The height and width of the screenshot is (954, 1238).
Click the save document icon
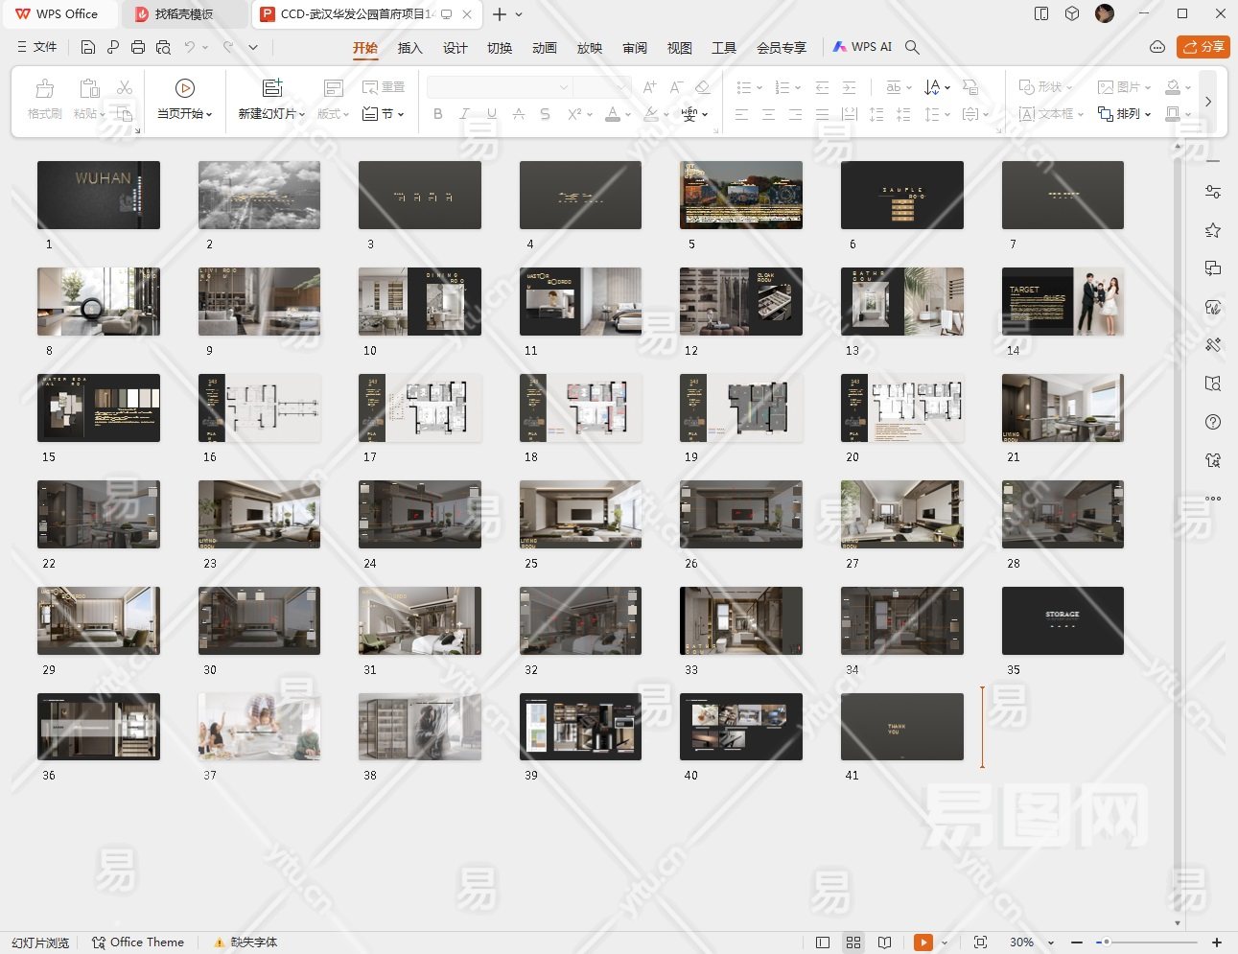point(88,47)
